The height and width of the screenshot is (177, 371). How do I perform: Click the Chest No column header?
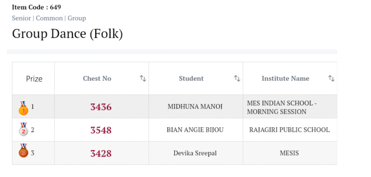point(97,79)
